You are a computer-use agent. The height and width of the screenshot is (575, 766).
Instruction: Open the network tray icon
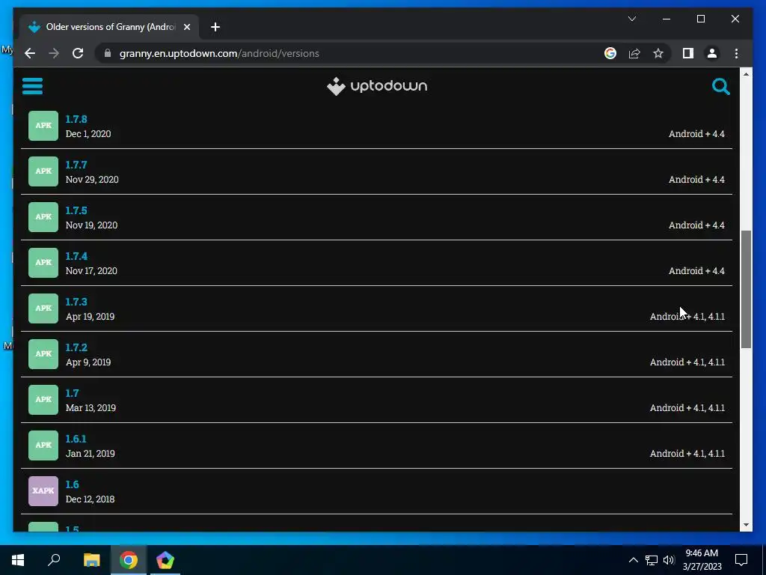652,560
